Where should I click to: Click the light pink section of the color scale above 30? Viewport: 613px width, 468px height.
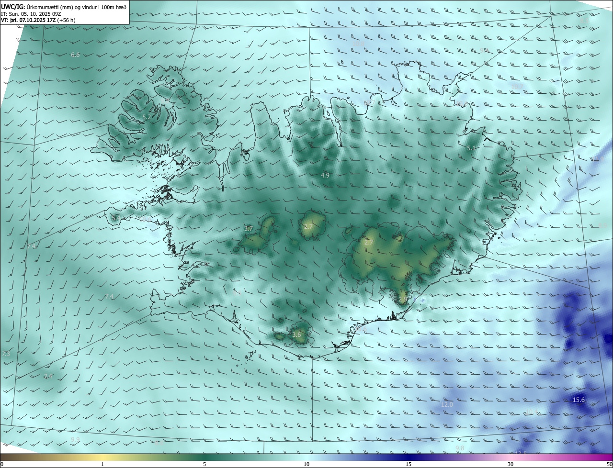pos(511,457)
